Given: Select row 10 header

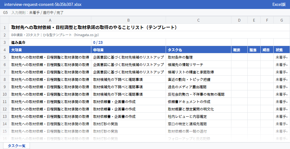Looking at the screenshot, I should point(5,94).
